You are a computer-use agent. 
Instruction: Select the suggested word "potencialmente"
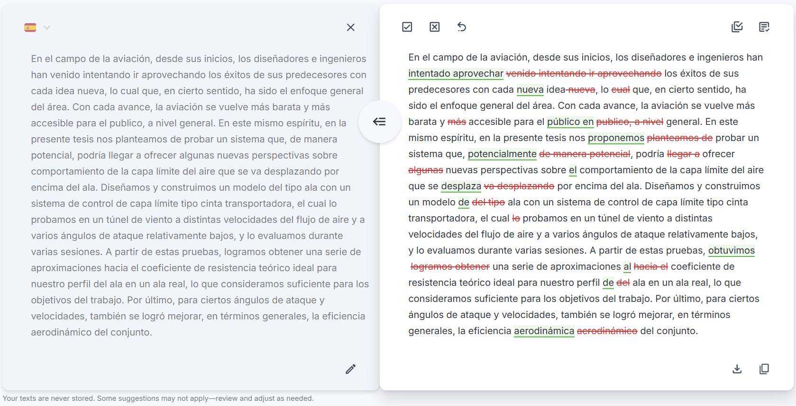[502, 154]
